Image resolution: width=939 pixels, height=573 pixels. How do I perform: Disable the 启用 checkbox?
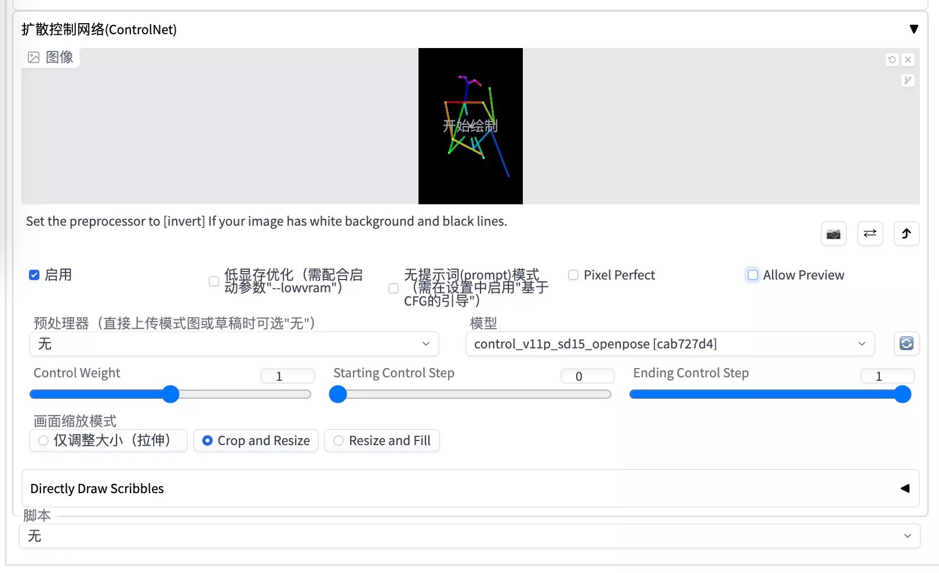coord(34,275)
